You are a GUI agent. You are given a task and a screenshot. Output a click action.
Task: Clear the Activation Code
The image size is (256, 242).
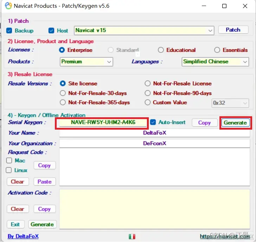pyautogui.click(x=18, y=209)
